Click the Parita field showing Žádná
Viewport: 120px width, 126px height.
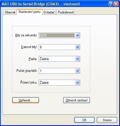coord(59,59)
